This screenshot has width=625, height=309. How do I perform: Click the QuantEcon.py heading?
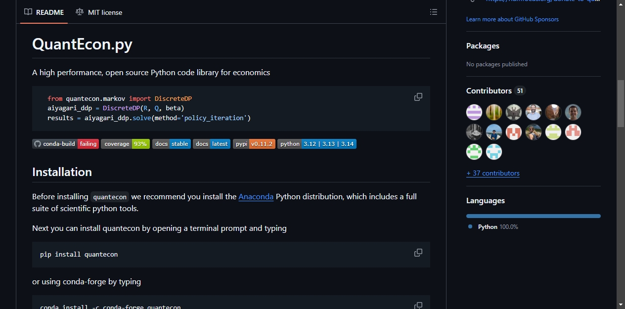point(82,44)
